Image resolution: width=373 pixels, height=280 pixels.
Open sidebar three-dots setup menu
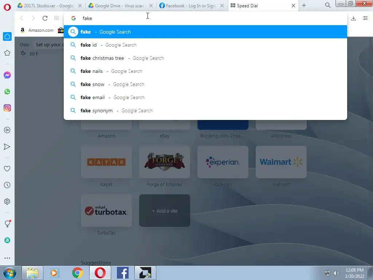(x=7, y=258)
